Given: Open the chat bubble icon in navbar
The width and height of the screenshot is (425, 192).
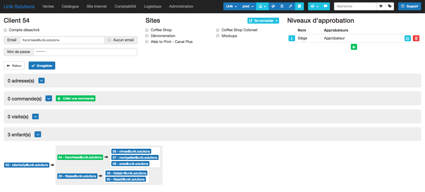Looking at the screenshot, I should point(325,6).
